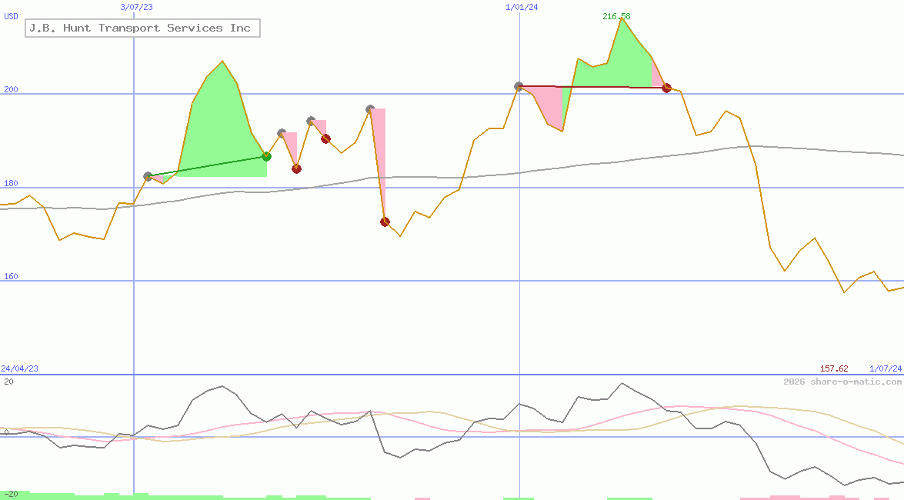
Task: Click the grey entry marker starting the green trendline
Action: point(148,176)
